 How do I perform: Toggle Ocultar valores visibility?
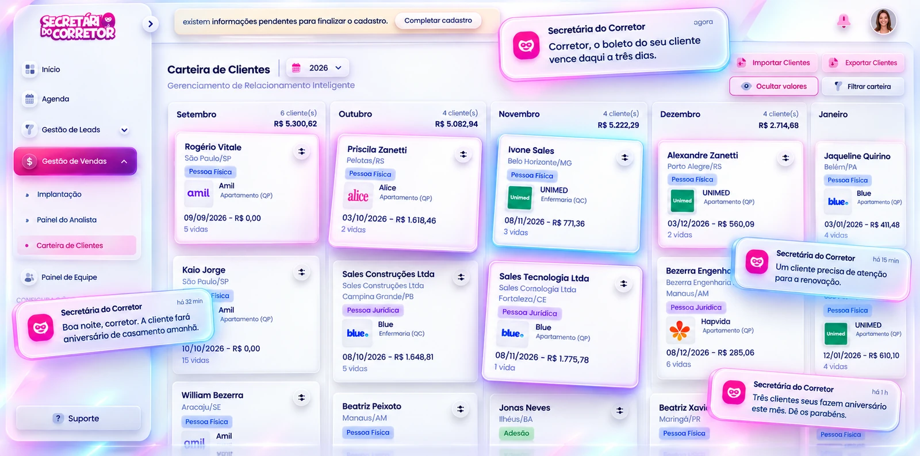774,86
